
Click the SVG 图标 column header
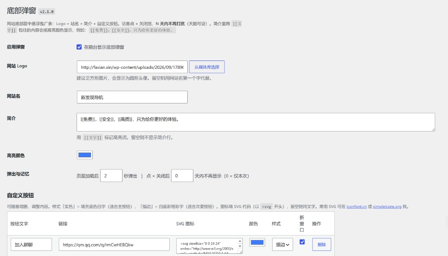(x=185, y=224)
